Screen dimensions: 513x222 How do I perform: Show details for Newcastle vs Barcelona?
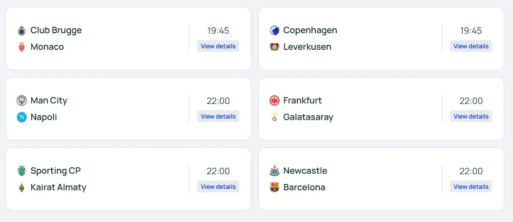point(471,187)
